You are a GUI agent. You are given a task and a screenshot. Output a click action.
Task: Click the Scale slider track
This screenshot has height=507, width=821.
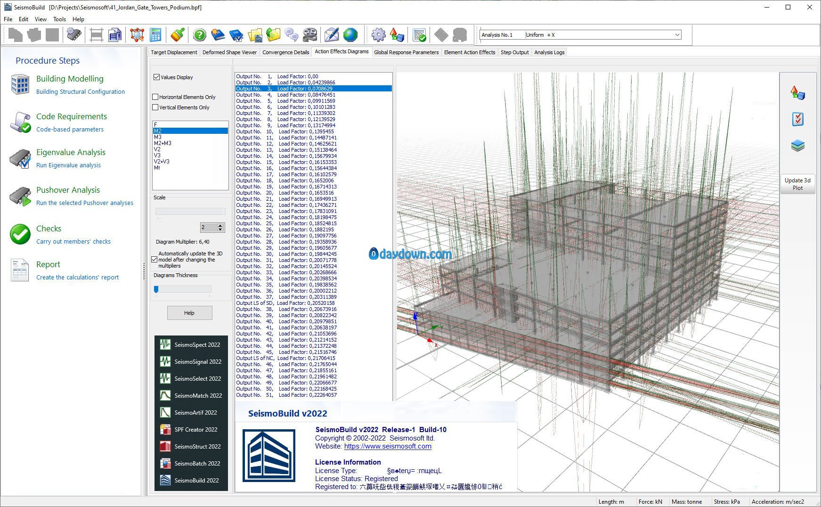190,212
